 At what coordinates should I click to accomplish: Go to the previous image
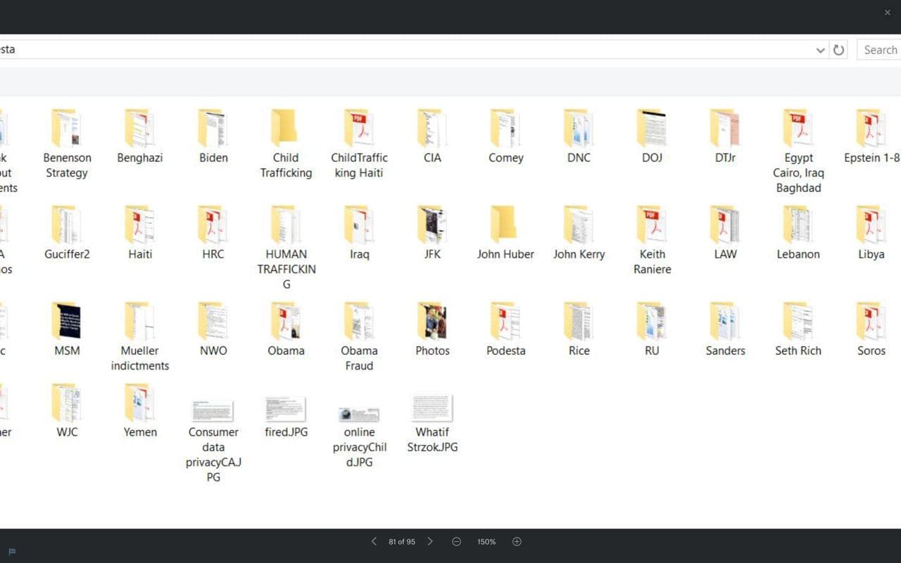pos(374,541)
